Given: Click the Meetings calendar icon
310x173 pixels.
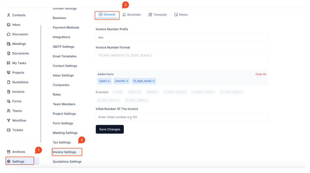Looking at the screenshot, I should [8, 44].
